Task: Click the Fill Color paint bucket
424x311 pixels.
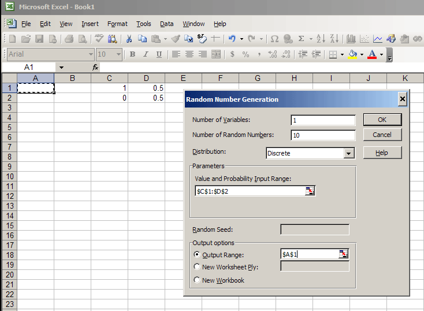Action: click(x=352, y=54)
